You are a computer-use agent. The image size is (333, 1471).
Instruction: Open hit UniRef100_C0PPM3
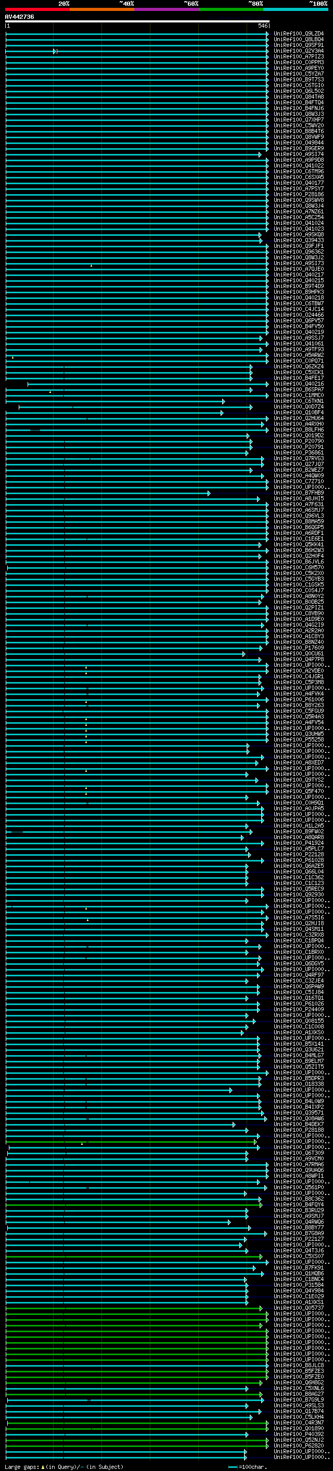298,62
